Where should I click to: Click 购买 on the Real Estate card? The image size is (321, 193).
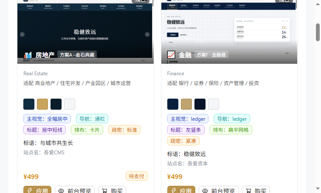(x=112, y=190)
